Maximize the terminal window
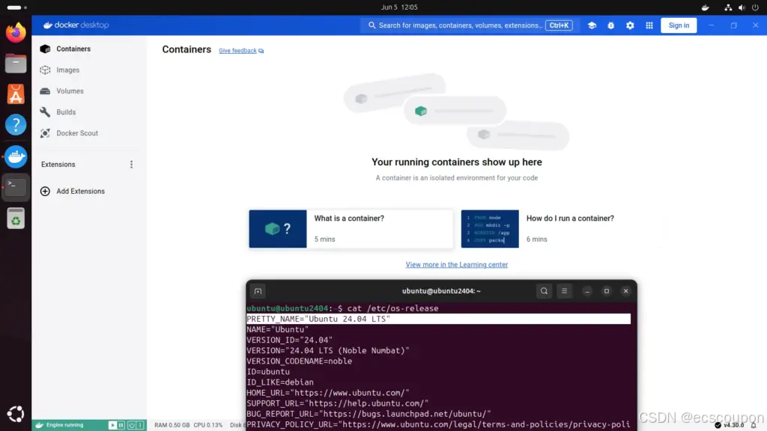The width and height of the screenshot is (767, 431). click(607, 291)
